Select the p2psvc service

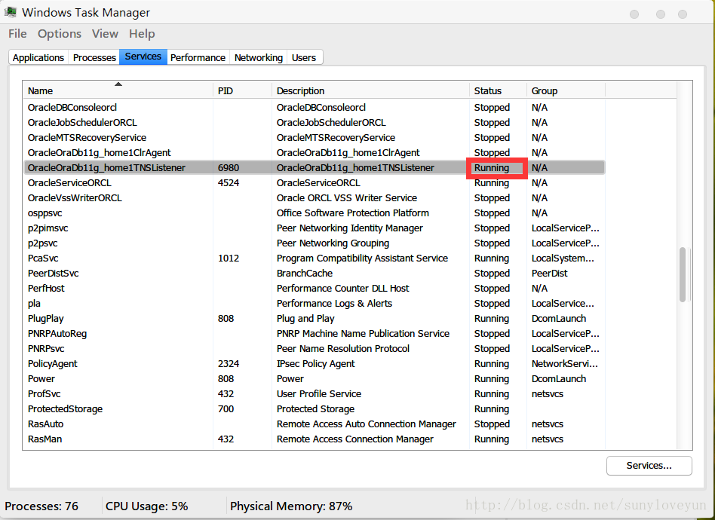[42, 243]
